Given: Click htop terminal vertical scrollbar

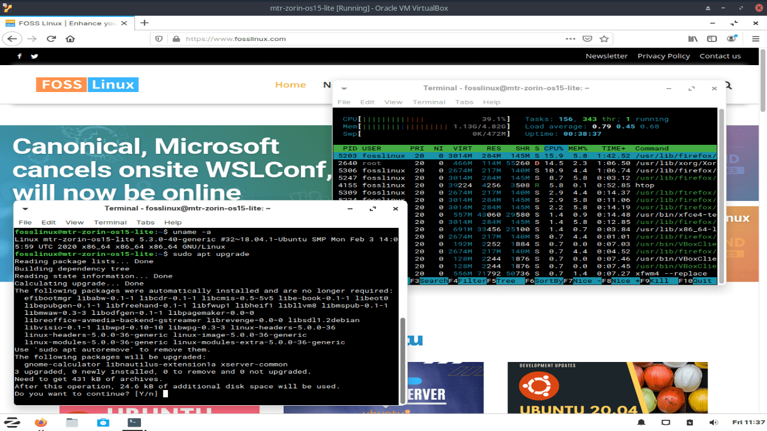Looking at the screenshot, I should coord(722,196).
